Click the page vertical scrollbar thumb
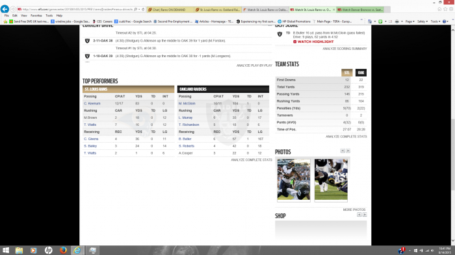Screen dimensions: 455x255 coord(452,154)
